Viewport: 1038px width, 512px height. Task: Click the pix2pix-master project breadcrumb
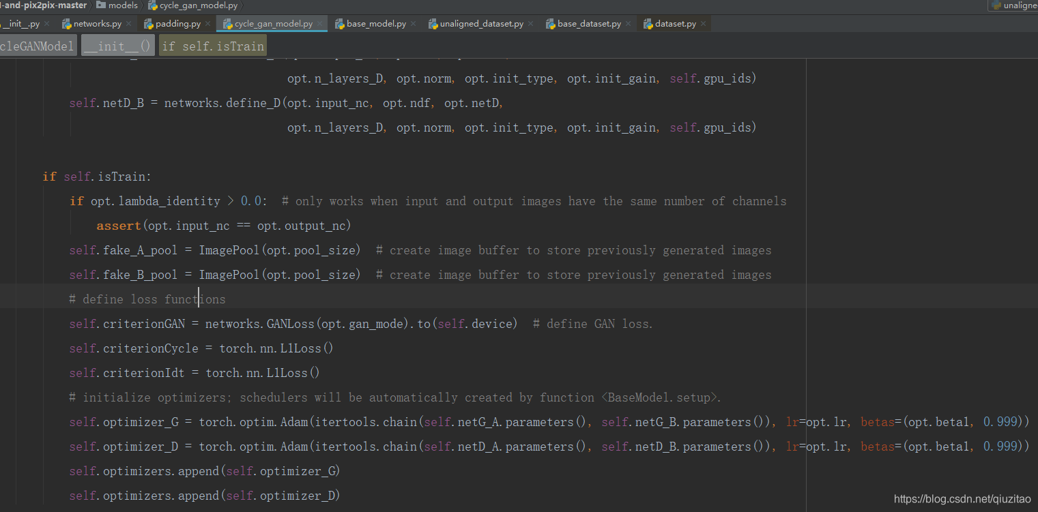(x=44, y=5)
